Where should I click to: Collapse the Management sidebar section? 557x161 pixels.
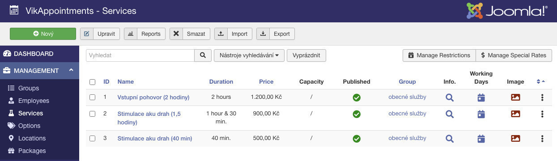point(39,71)
